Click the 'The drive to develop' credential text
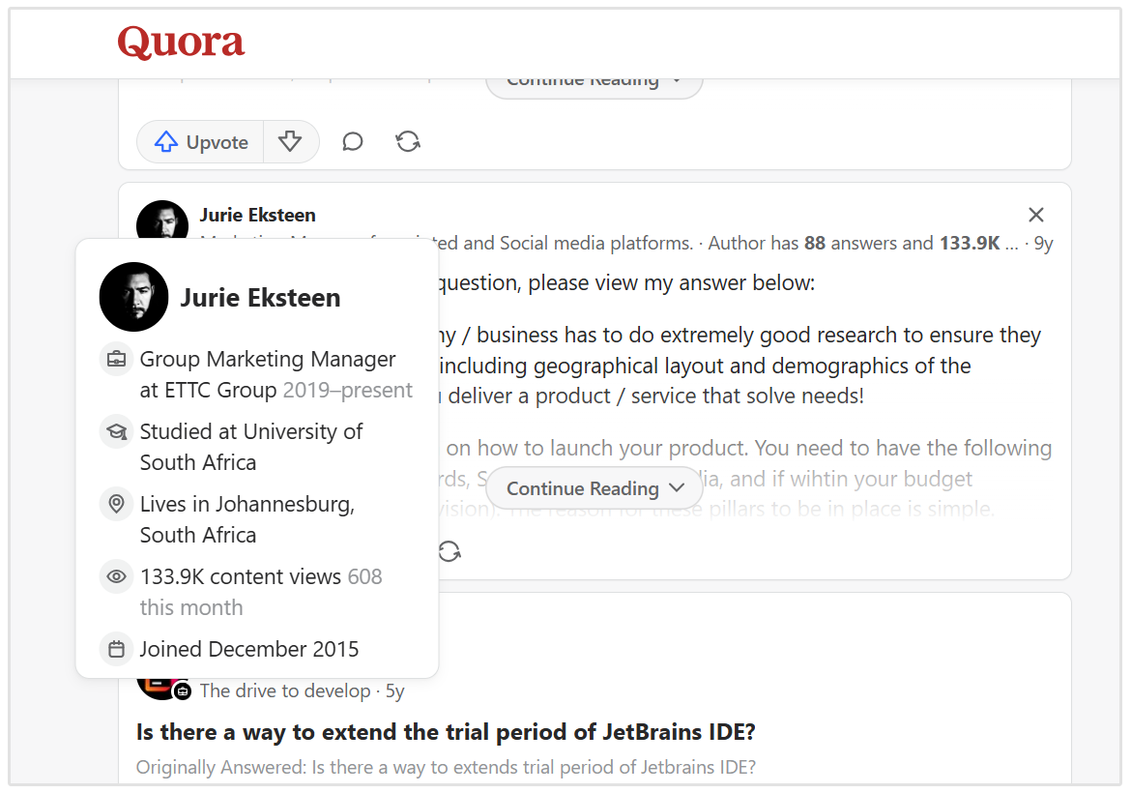The width and height of the screenshot is (1131, 793). pos(274,690)
